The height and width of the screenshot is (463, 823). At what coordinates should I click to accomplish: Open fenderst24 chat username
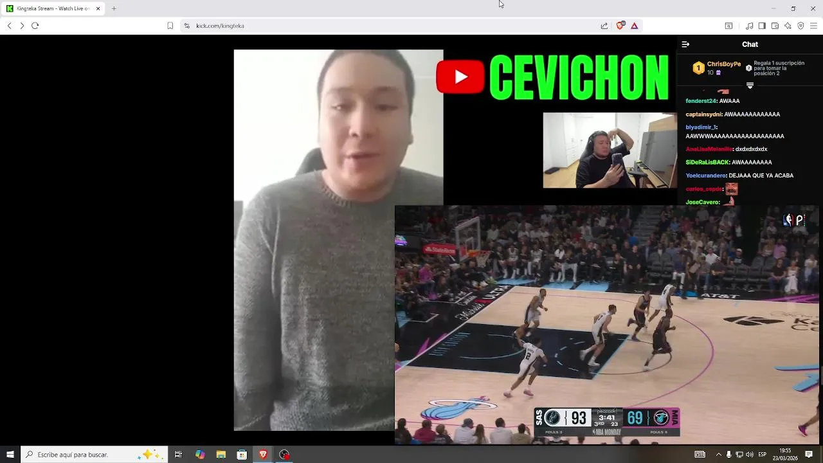[701, 101]
